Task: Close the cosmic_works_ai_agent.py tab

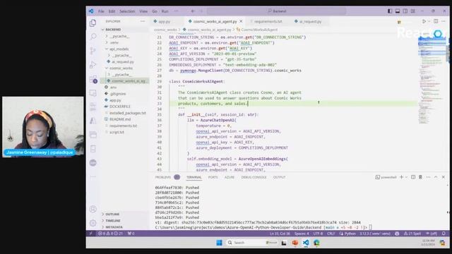Action: pyautogui.click(x=241, y=21)
